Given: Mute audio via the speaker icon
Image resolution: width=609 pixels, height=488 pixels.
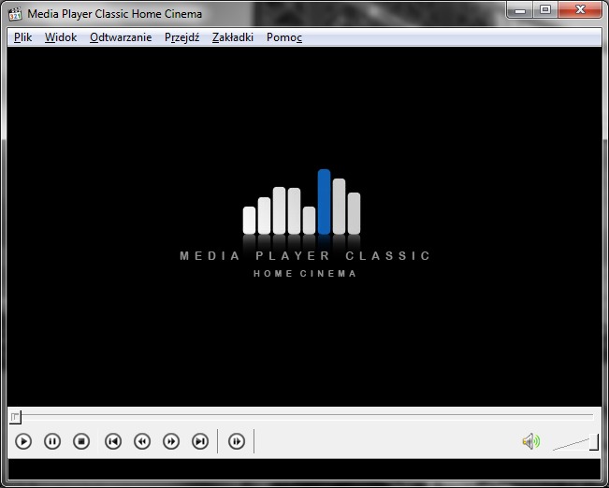Looking at the screenshot, I should point(531,441).
